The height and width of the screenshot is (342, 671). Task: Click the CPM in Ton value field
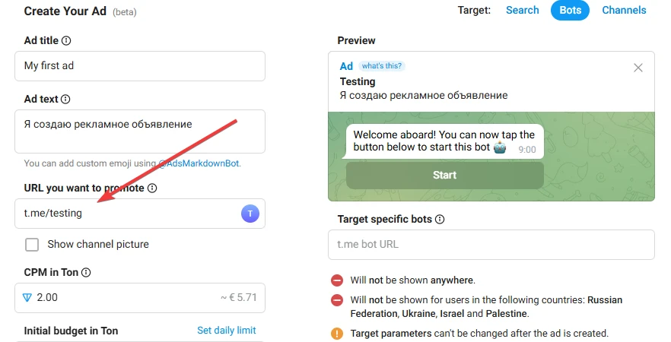coord(140,298)
